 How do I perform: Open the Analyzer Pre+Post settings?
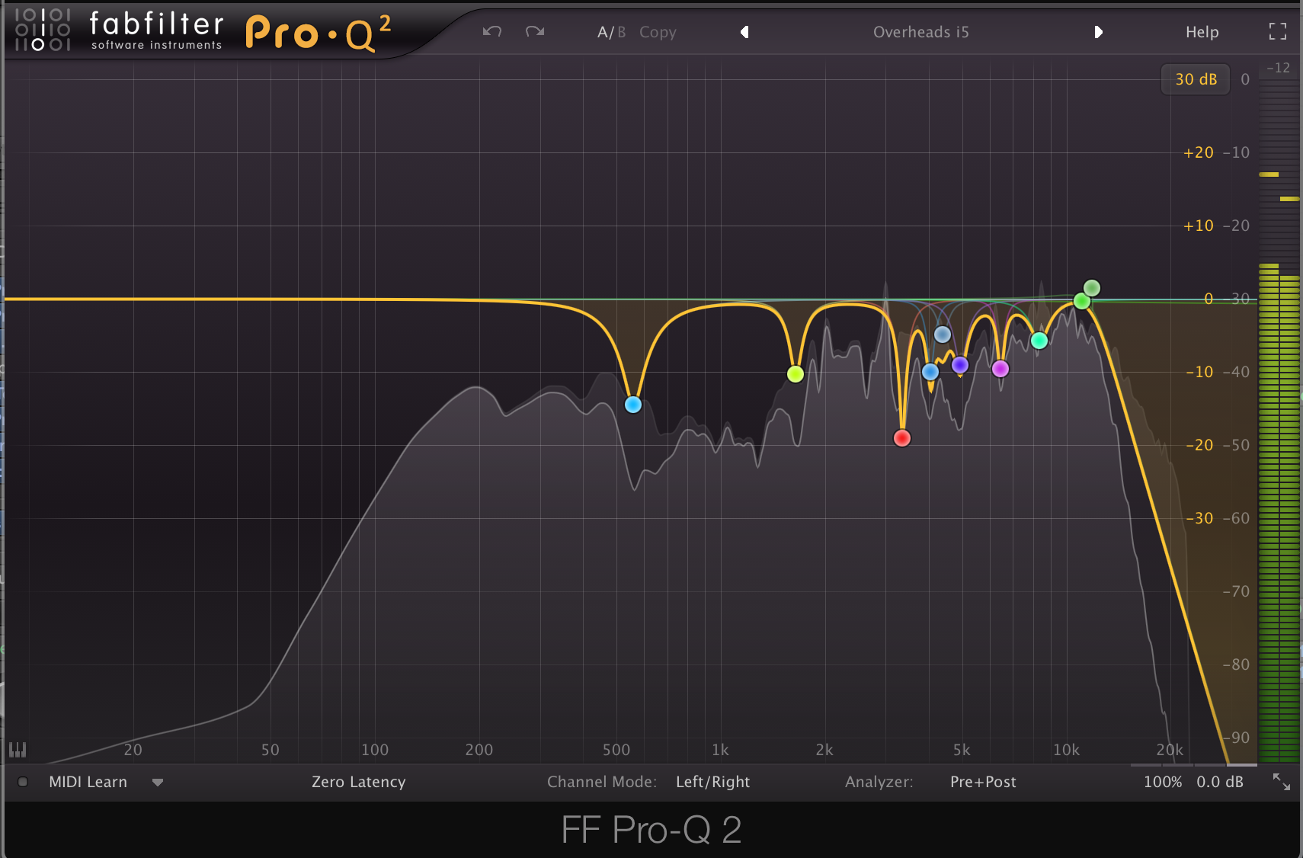click(983, 782)
